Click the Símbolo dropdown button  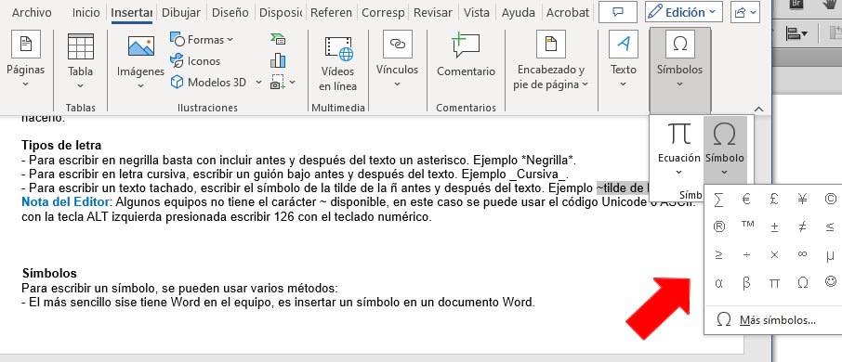tap(724, 150)
